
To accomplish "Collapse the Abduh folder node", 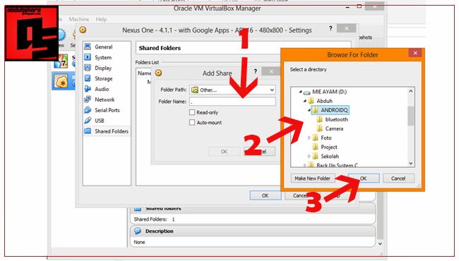I will click(x=305, y=101).
